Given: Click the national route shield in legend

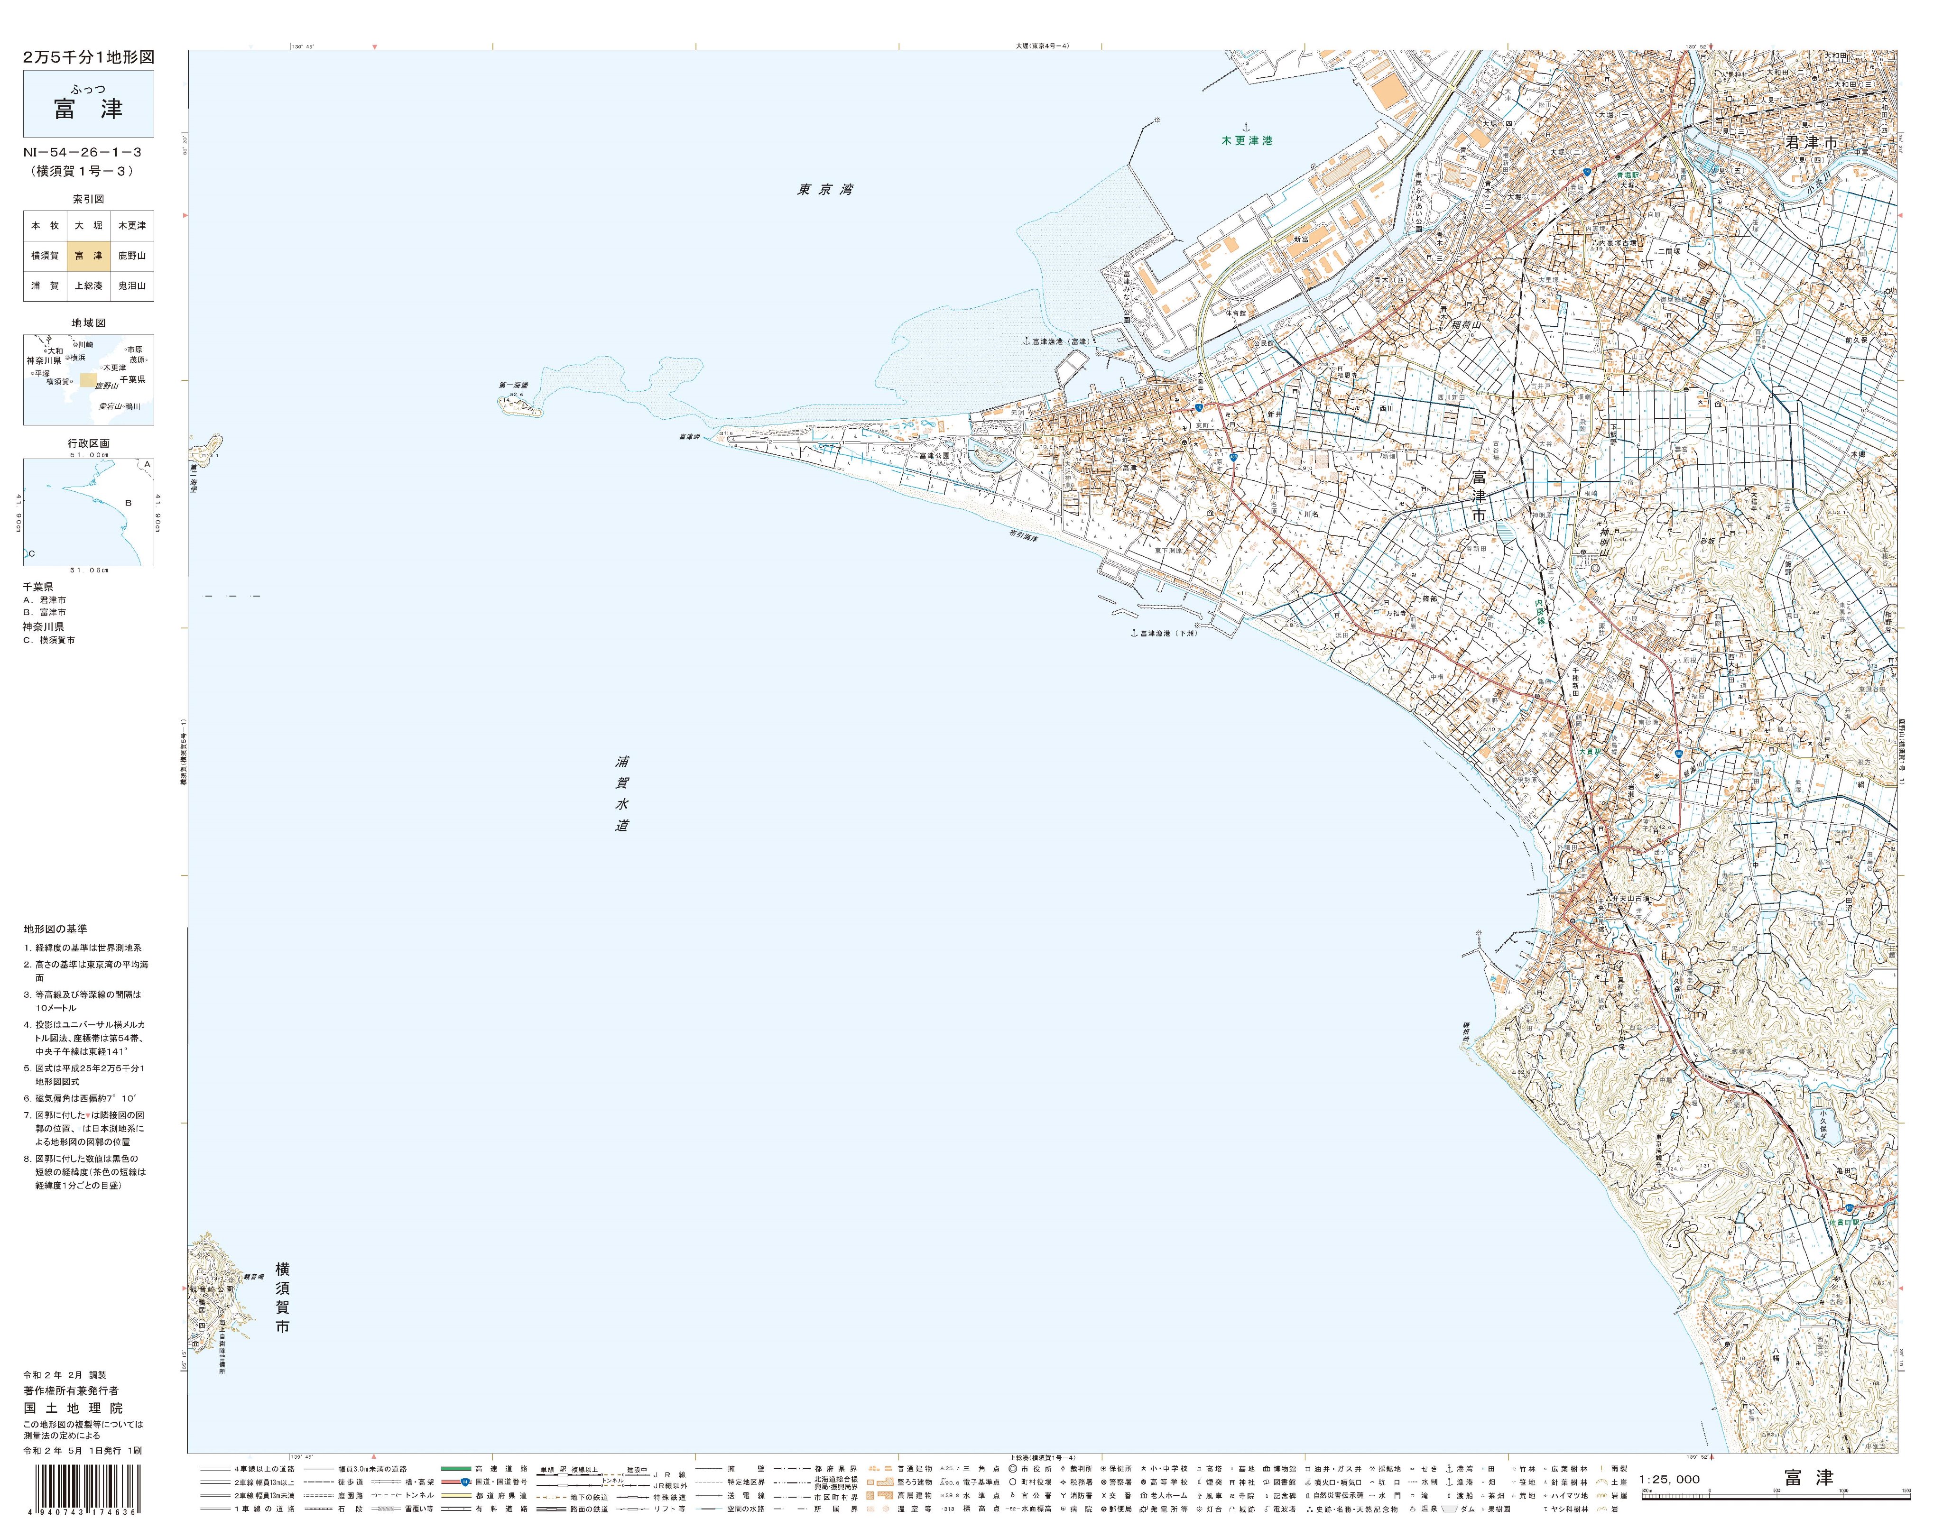Looking at the screenshot, I should pos(465,1482).
